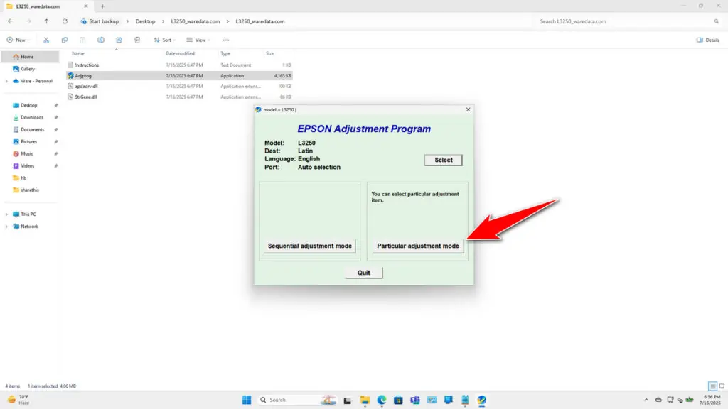The width and height of the screenshot is (728, 409).
Task: Go back in File Explorer
Action: pos(10,21)
